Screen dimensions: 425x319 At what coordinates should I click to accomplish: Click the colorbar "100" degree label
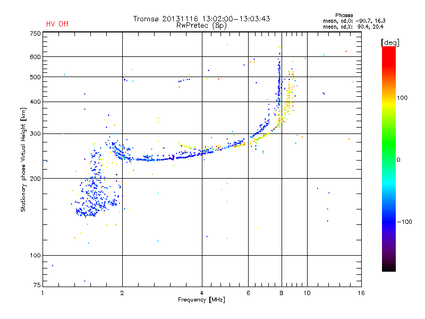click(402, 98)
